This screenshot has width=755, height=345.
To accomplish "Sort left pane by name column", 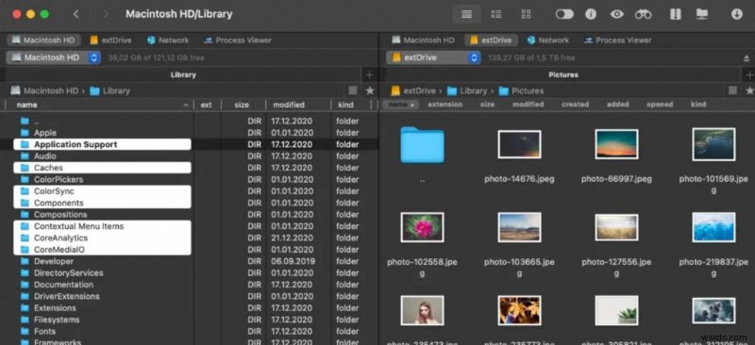I will (99, 105).
